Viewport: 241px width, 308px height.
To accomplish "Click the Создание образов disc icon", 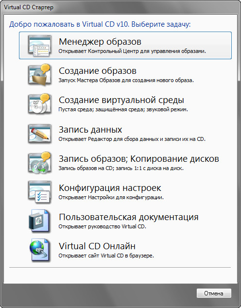I will coord(40,75).
